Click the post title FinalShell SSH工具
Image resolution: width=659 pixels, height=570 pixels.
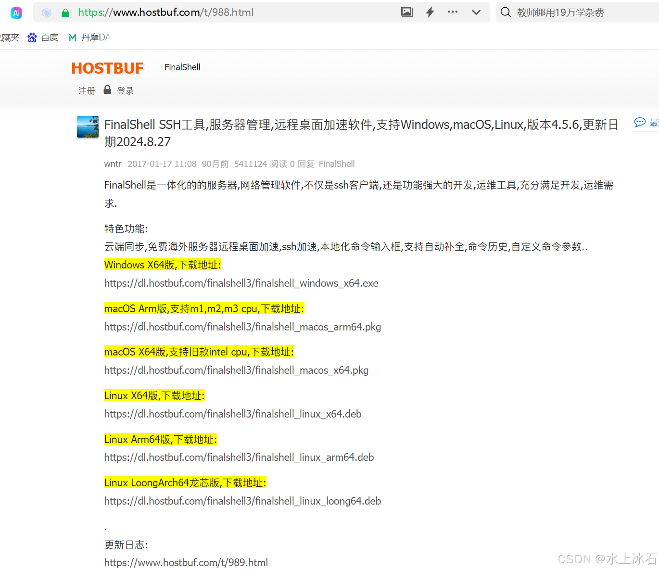pyautogui.click(x=361, y=133)
